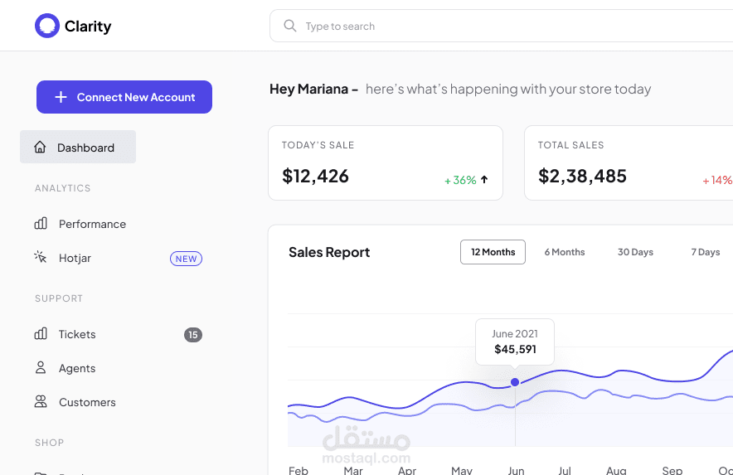Open the Tickets section
The width and height of the screenshot is (733, 475).
[x=77, y=334]
